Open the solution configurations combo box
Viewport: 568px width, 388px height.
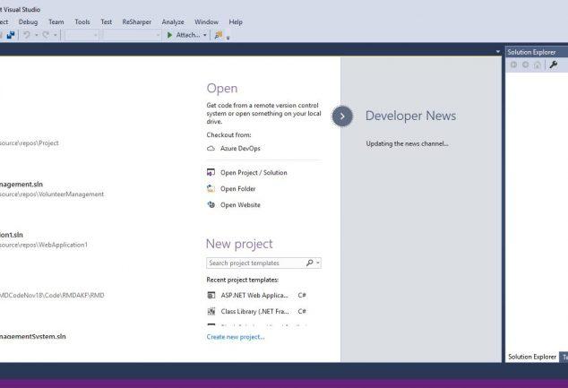click(82, 35)
